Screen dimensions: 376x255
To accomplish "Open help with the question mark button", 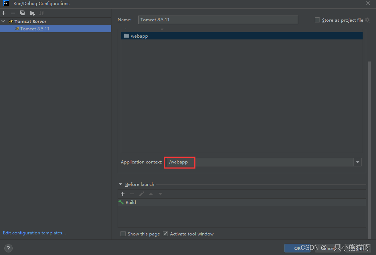I will click(8, 248).
